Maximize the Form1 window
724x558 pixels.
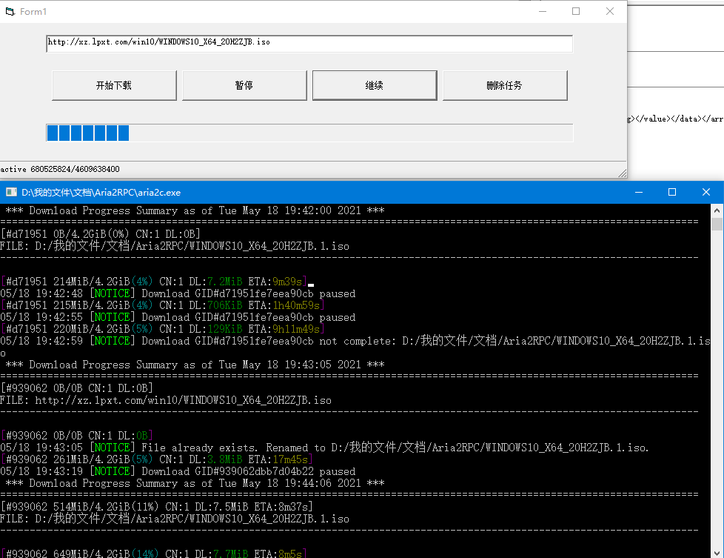click(x=576, y=12)
